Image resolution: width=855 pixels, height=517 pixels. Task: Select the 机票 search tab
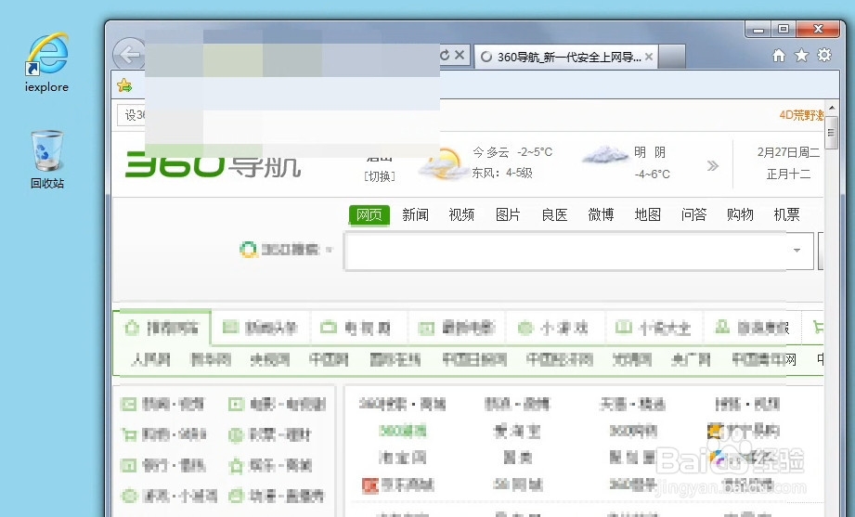[787, 214]
